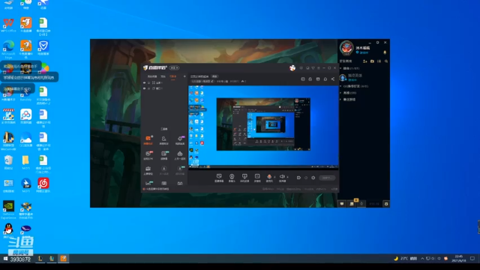The width and height of the screenshot is (480, 270).
Task: Open the third toolbox tool in first row
Action: (x=180, y=139)
